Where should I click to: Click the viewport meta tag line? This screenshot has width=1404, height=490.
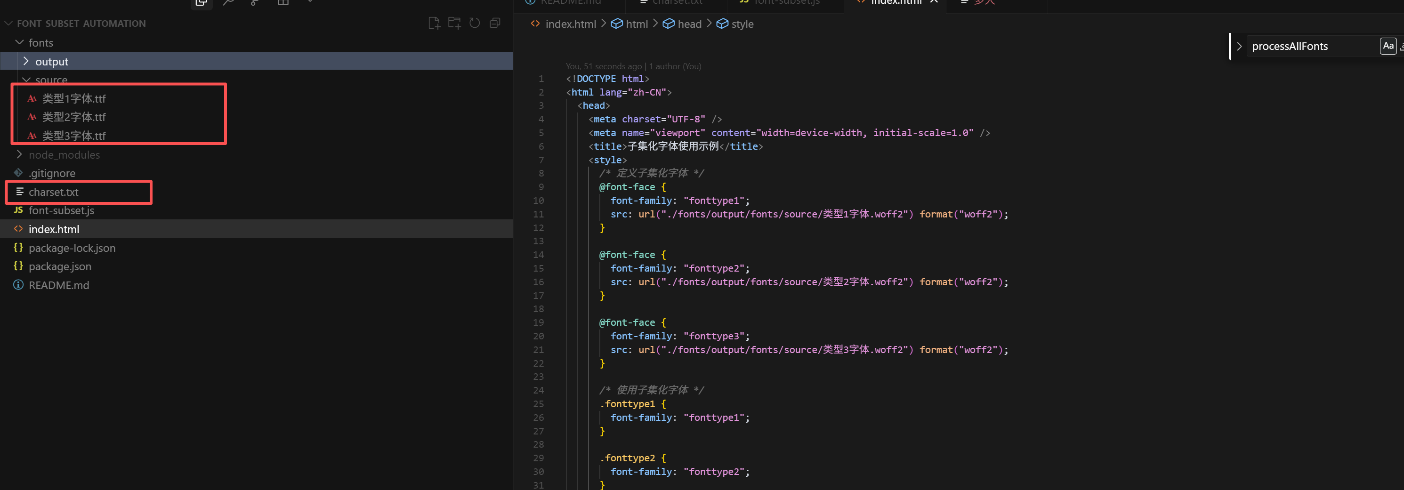pos(789,133)
